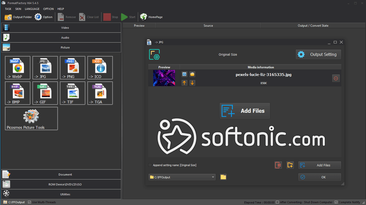Launch Picosmos Picture Tools
The width and height of the screenshot is (366, 205).
(x=31, y=119)
